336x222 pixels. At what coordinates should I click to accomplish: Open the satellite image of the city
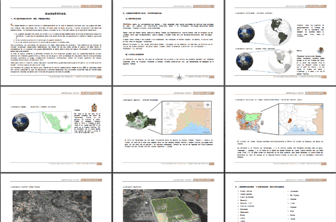52,206
